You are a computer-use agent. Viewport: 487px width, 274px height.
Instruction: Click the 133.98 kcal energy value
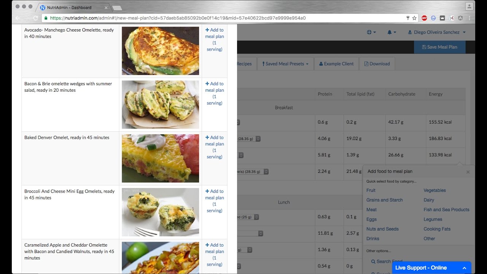coord(440,155)
